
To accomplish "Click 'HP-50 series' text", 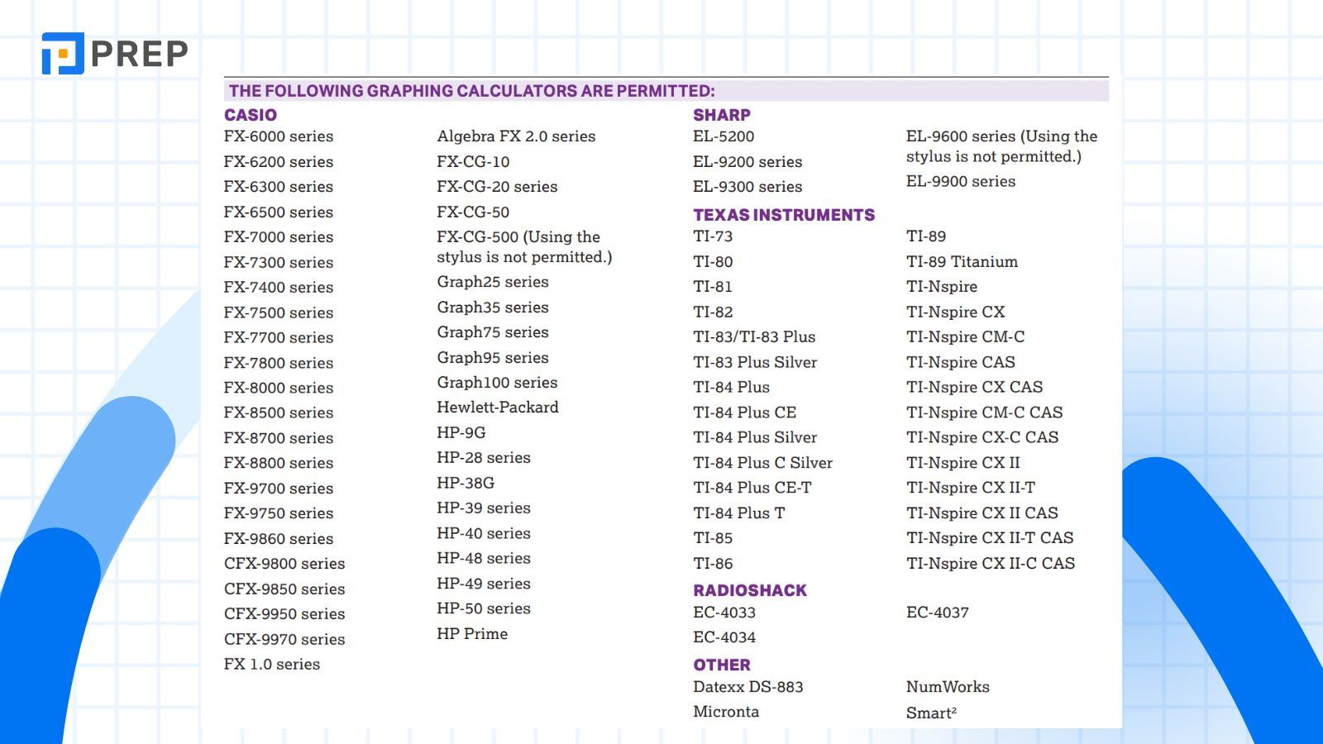I will pos(484,608).
